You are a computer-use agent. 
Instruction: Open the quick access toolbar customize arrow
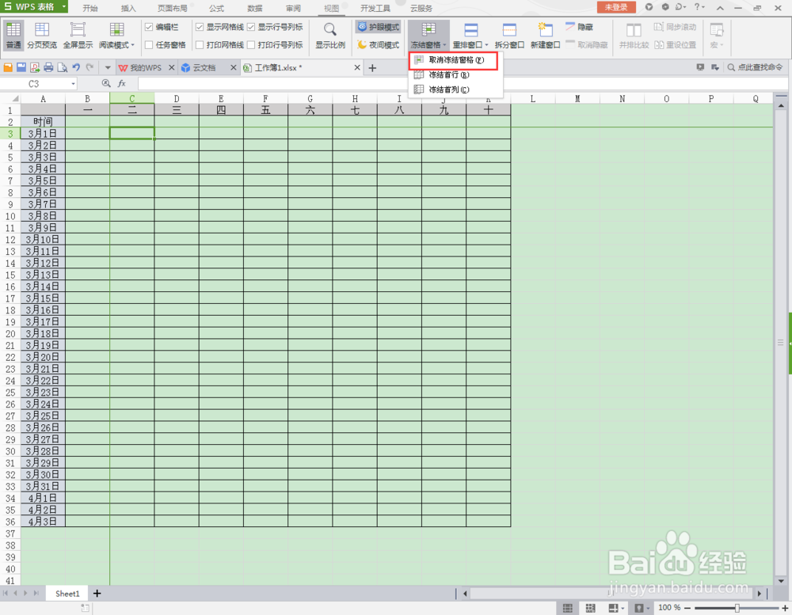click(108, 67)
